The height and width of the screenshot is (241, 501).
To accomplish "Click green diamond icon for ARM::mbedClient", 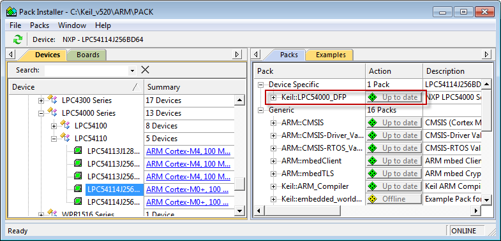I will 372,161.
